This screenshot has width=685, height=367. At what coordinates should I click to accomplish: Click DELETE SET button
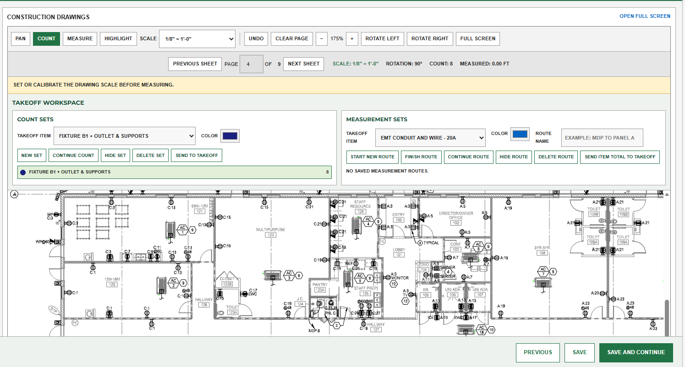pyautogui.click(x=151, y=155)
